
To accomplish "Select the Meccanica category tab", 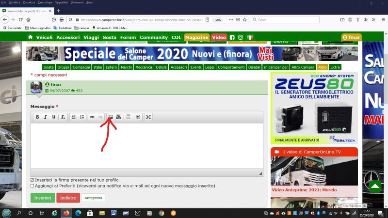I will [144, 67].
